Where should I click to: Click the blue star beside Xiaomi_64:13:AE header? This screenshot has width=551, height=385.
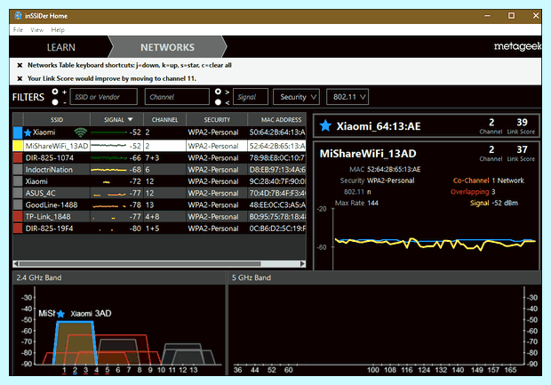[325, 125]
